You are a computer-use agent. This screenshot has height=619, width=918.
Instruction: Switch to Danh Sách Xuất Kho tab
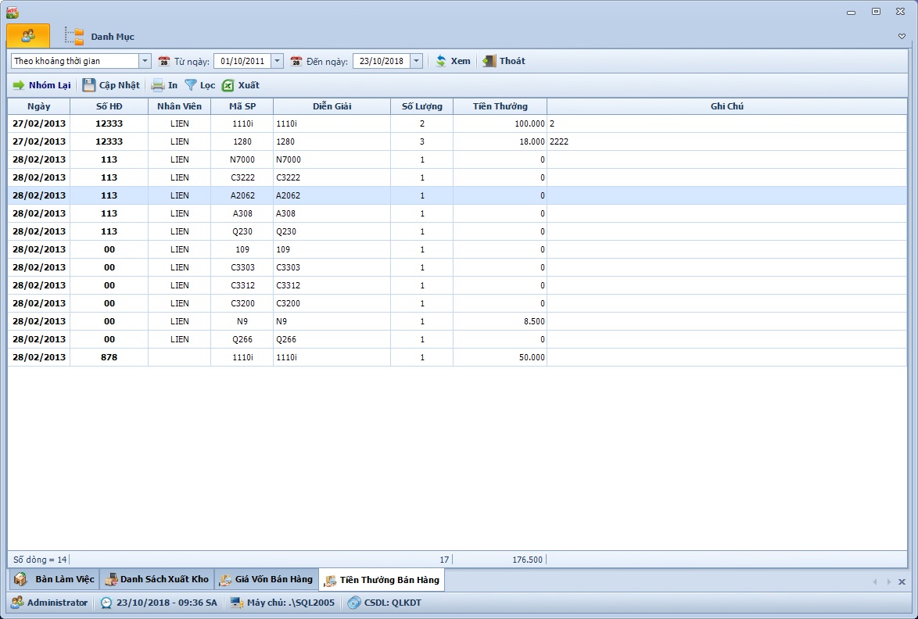156,579
